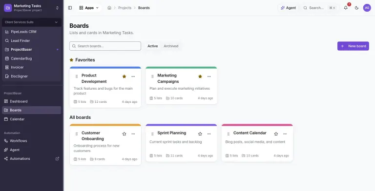Image resolution: width=375 pixels, height=191 pixels.
Task: Click Content Calendar drag handle
Action: tap(228, 134)
